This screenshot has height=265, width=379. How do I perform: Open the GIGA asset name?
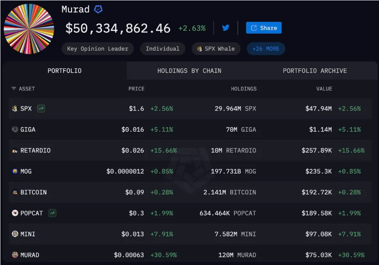tap(28, 129)
